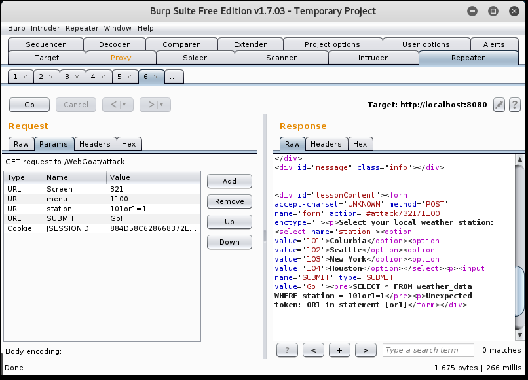This screenshot has width=528, height=380.
Task: Sort parameters by Value column header
Action: coord(153,177)
